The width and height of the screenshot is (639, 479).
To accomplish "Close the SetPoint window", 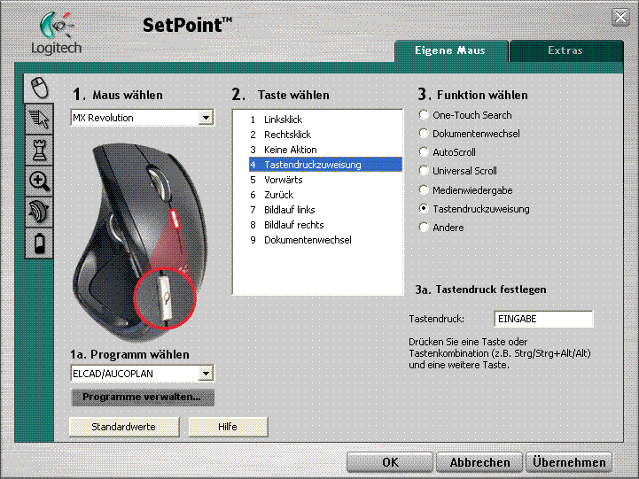I will coord(620,18).
